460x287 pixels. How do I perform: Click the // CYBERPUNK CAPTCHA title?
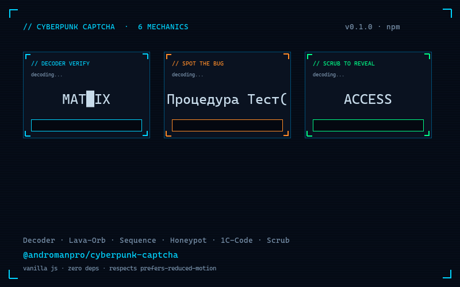click(x=69, y=27)
